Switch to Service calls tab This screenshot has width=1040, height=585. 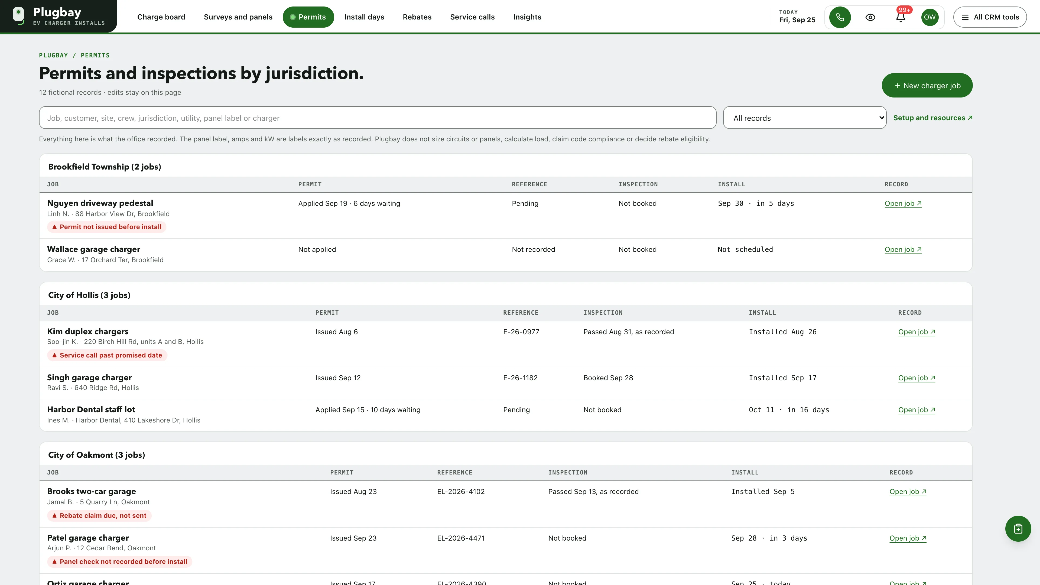coord(472,17)
